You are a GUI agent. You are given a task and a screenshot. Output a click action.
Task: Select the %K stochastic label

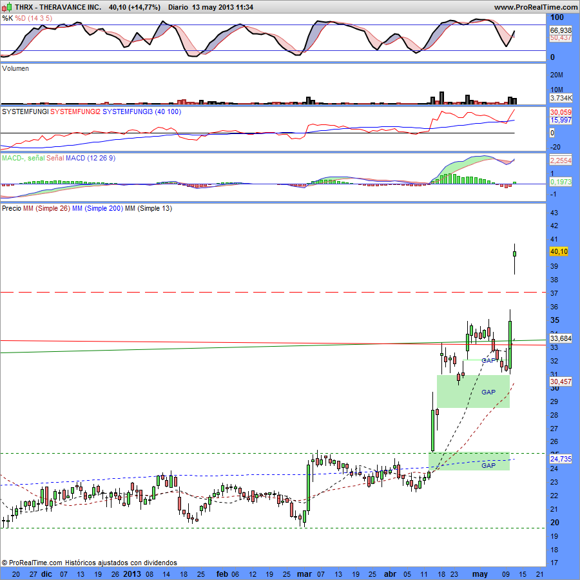click(7, 18)
